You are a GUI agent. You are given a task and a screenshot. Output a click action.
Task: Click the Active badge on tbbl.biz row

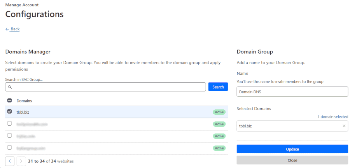[219, 112]
